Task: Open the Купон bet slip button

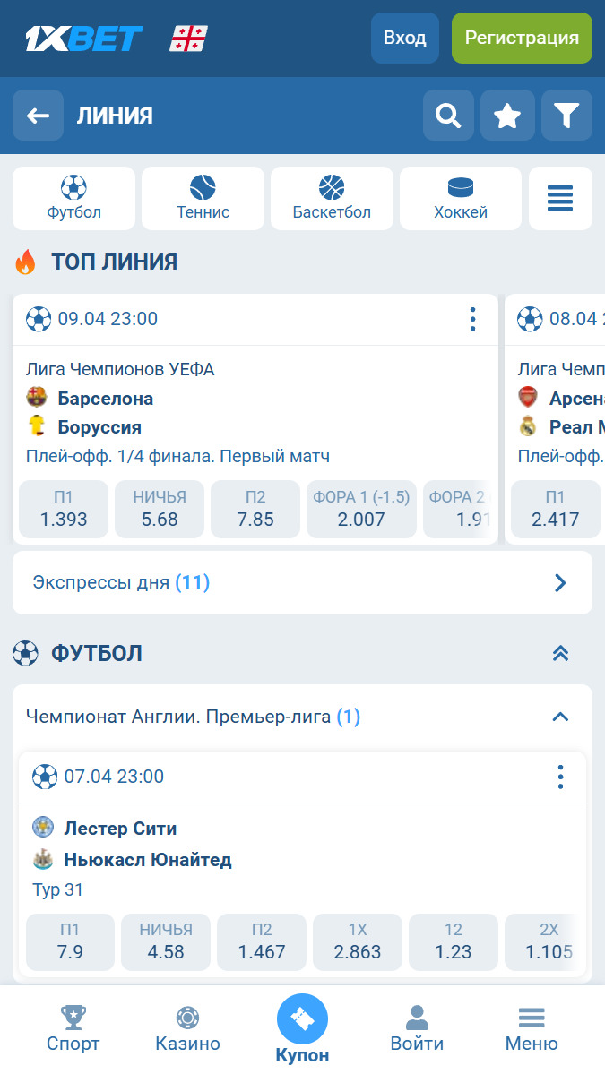Action: click(302, 1028)
